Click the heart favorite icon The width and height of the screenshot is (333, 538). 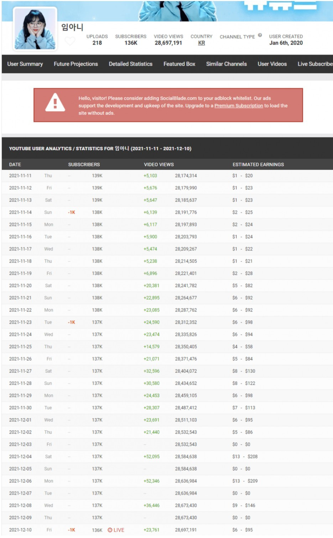pyautogui.click(x=70, y=41)
